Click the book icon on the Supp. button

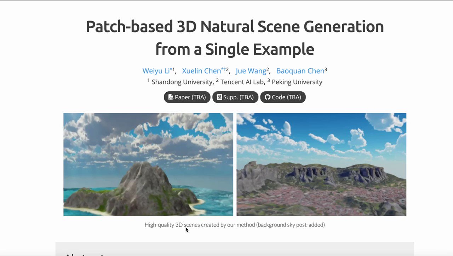[219, 97]
